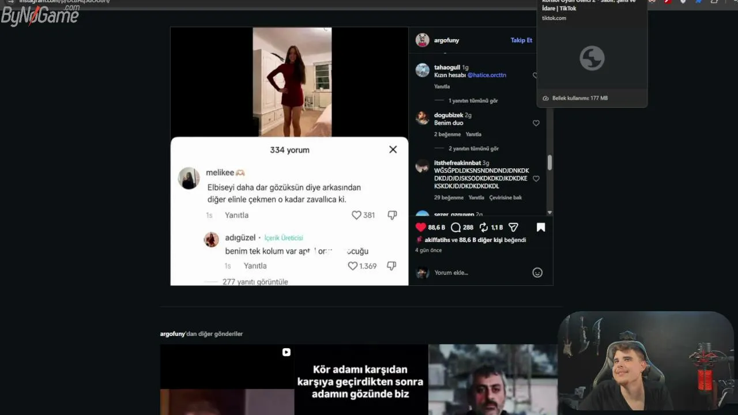738x415 pixels.
Task: View "29 beğenme" on itsthefreakinnbat's comment
Action: point(449,198)
